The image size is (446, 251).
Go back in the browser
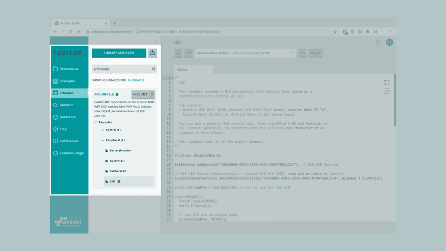click(55, 32)
